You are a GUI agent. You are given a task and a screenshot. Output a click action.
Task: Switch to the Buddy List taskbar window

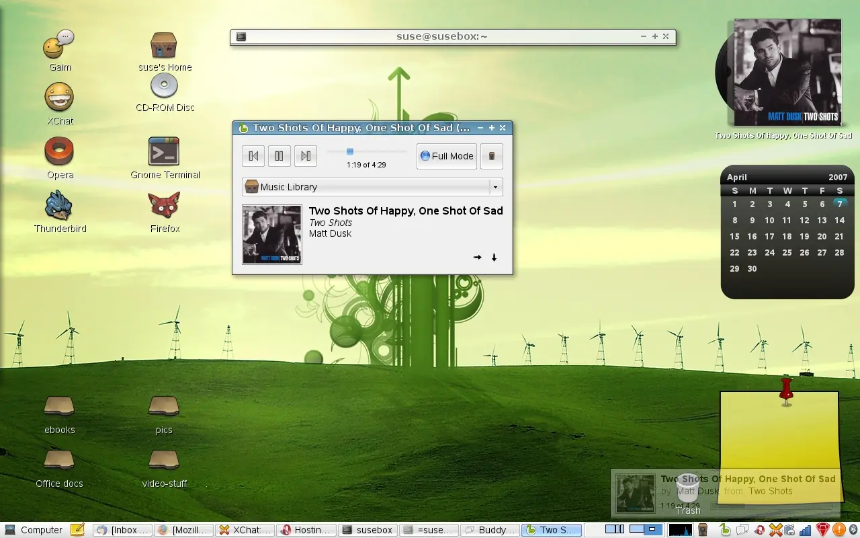click(490, 530)
